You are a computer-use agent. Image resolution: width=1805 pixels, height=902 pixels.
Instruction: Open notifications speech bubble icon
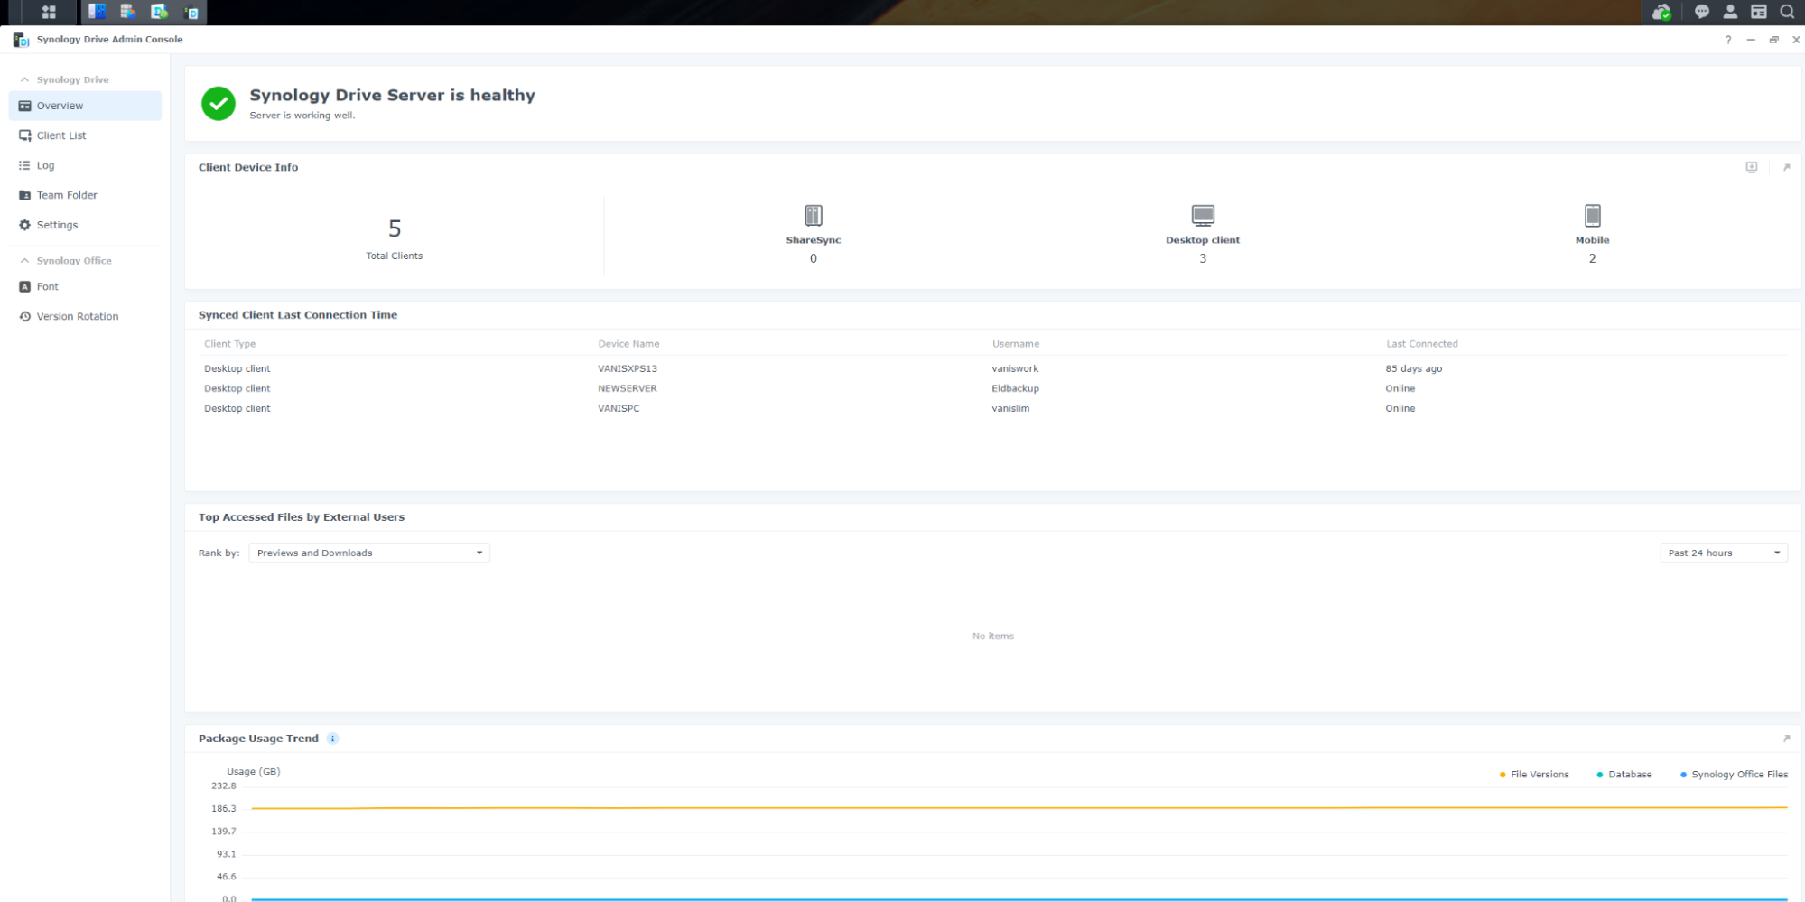(1702, 12)
